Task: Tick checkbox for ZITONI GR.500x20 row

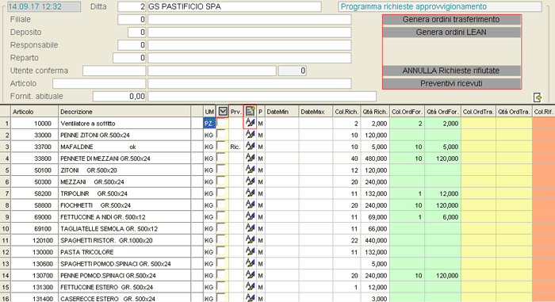Action: click(x=221, y=170)
